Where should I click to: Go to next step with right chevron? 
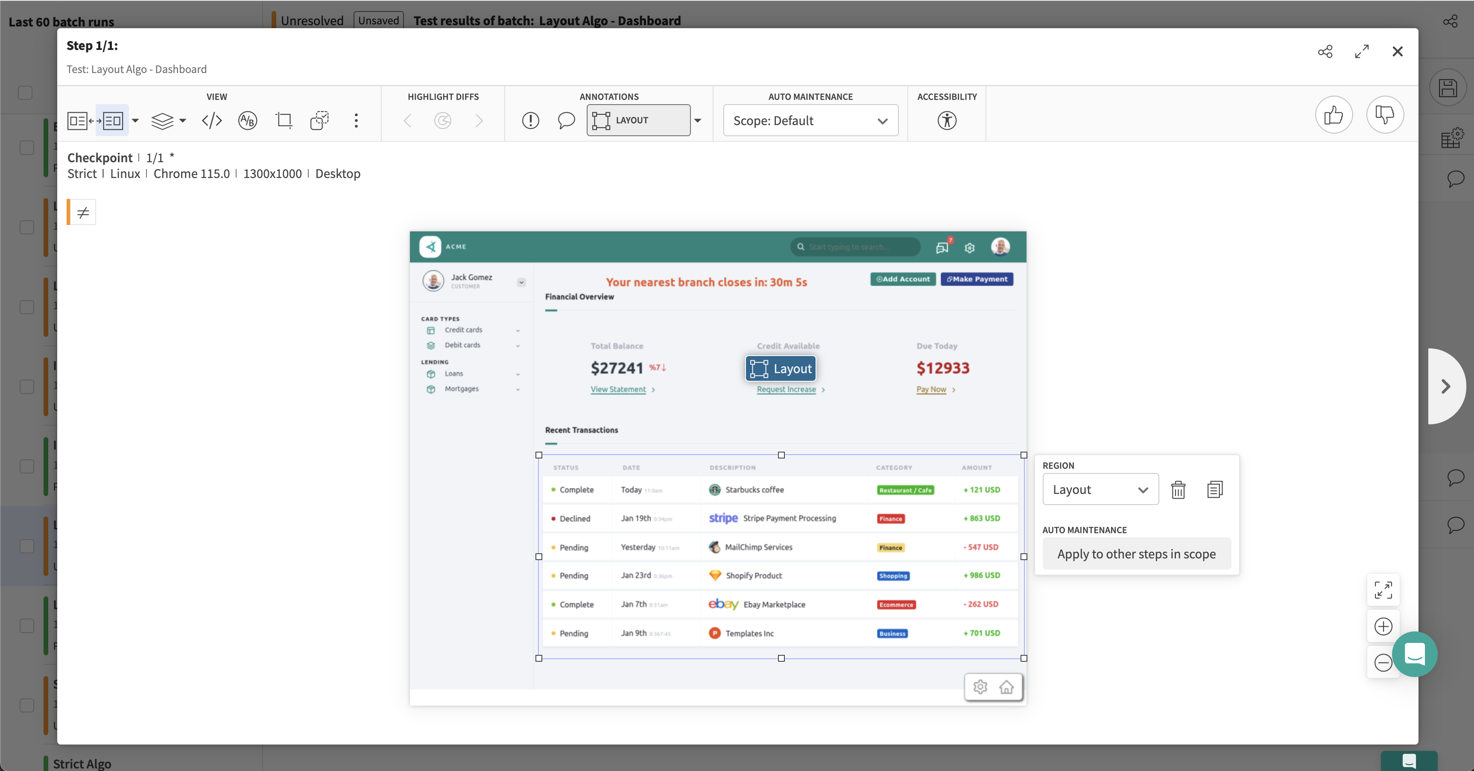(1445, 387)
